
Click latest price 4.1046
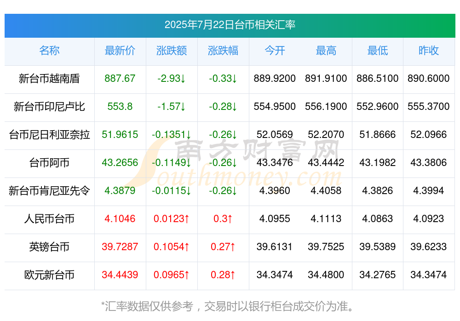[120, 219]
